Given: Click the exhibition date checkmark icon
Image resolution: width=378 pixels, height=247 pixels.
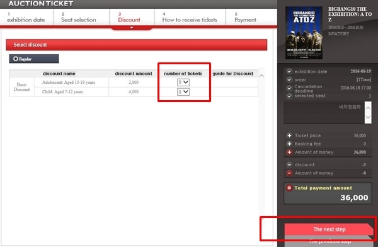Looking at the screenshot, I should 289,71.
